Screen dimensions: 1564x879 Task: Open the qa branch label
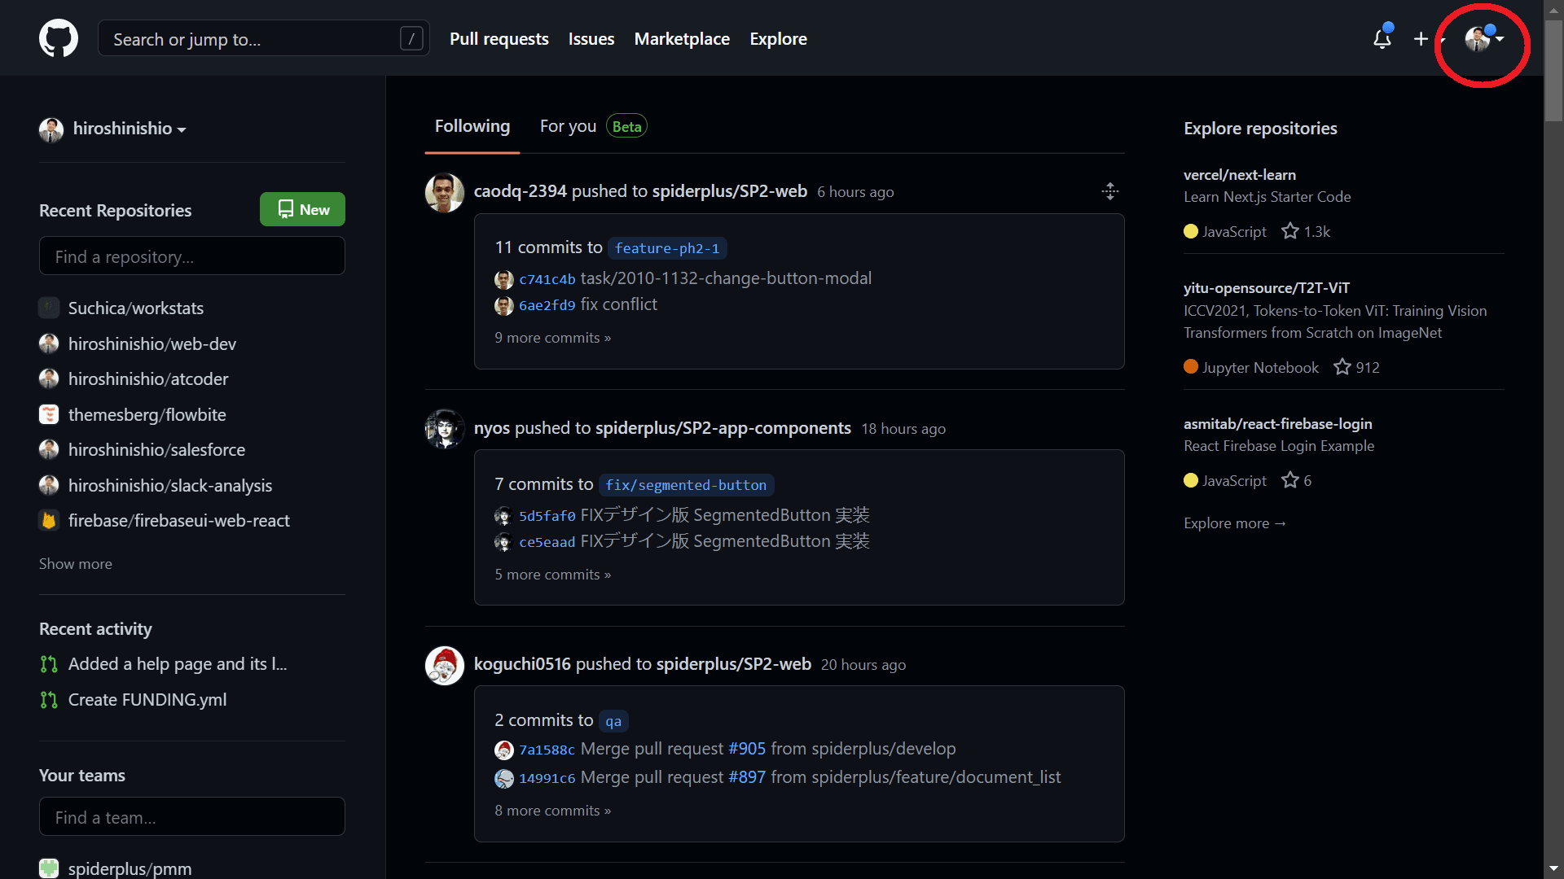[x=613, y=721]
